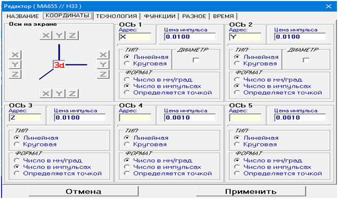
Task: Click the X button below the axes diagram
Action: (46, 94)
